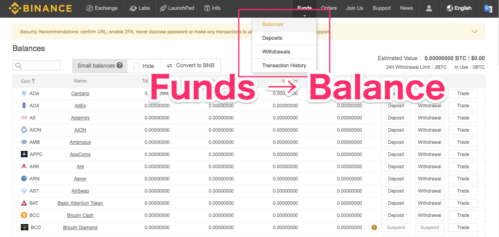
Task: Click Withdrawal for AMB
Action: pyautogui.click(x=430, y=142)
